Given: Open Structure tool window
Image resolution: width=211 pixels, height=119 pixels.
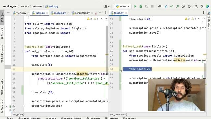Looking at the screenshot, I should pyautogui.click(x=2, y=106).
